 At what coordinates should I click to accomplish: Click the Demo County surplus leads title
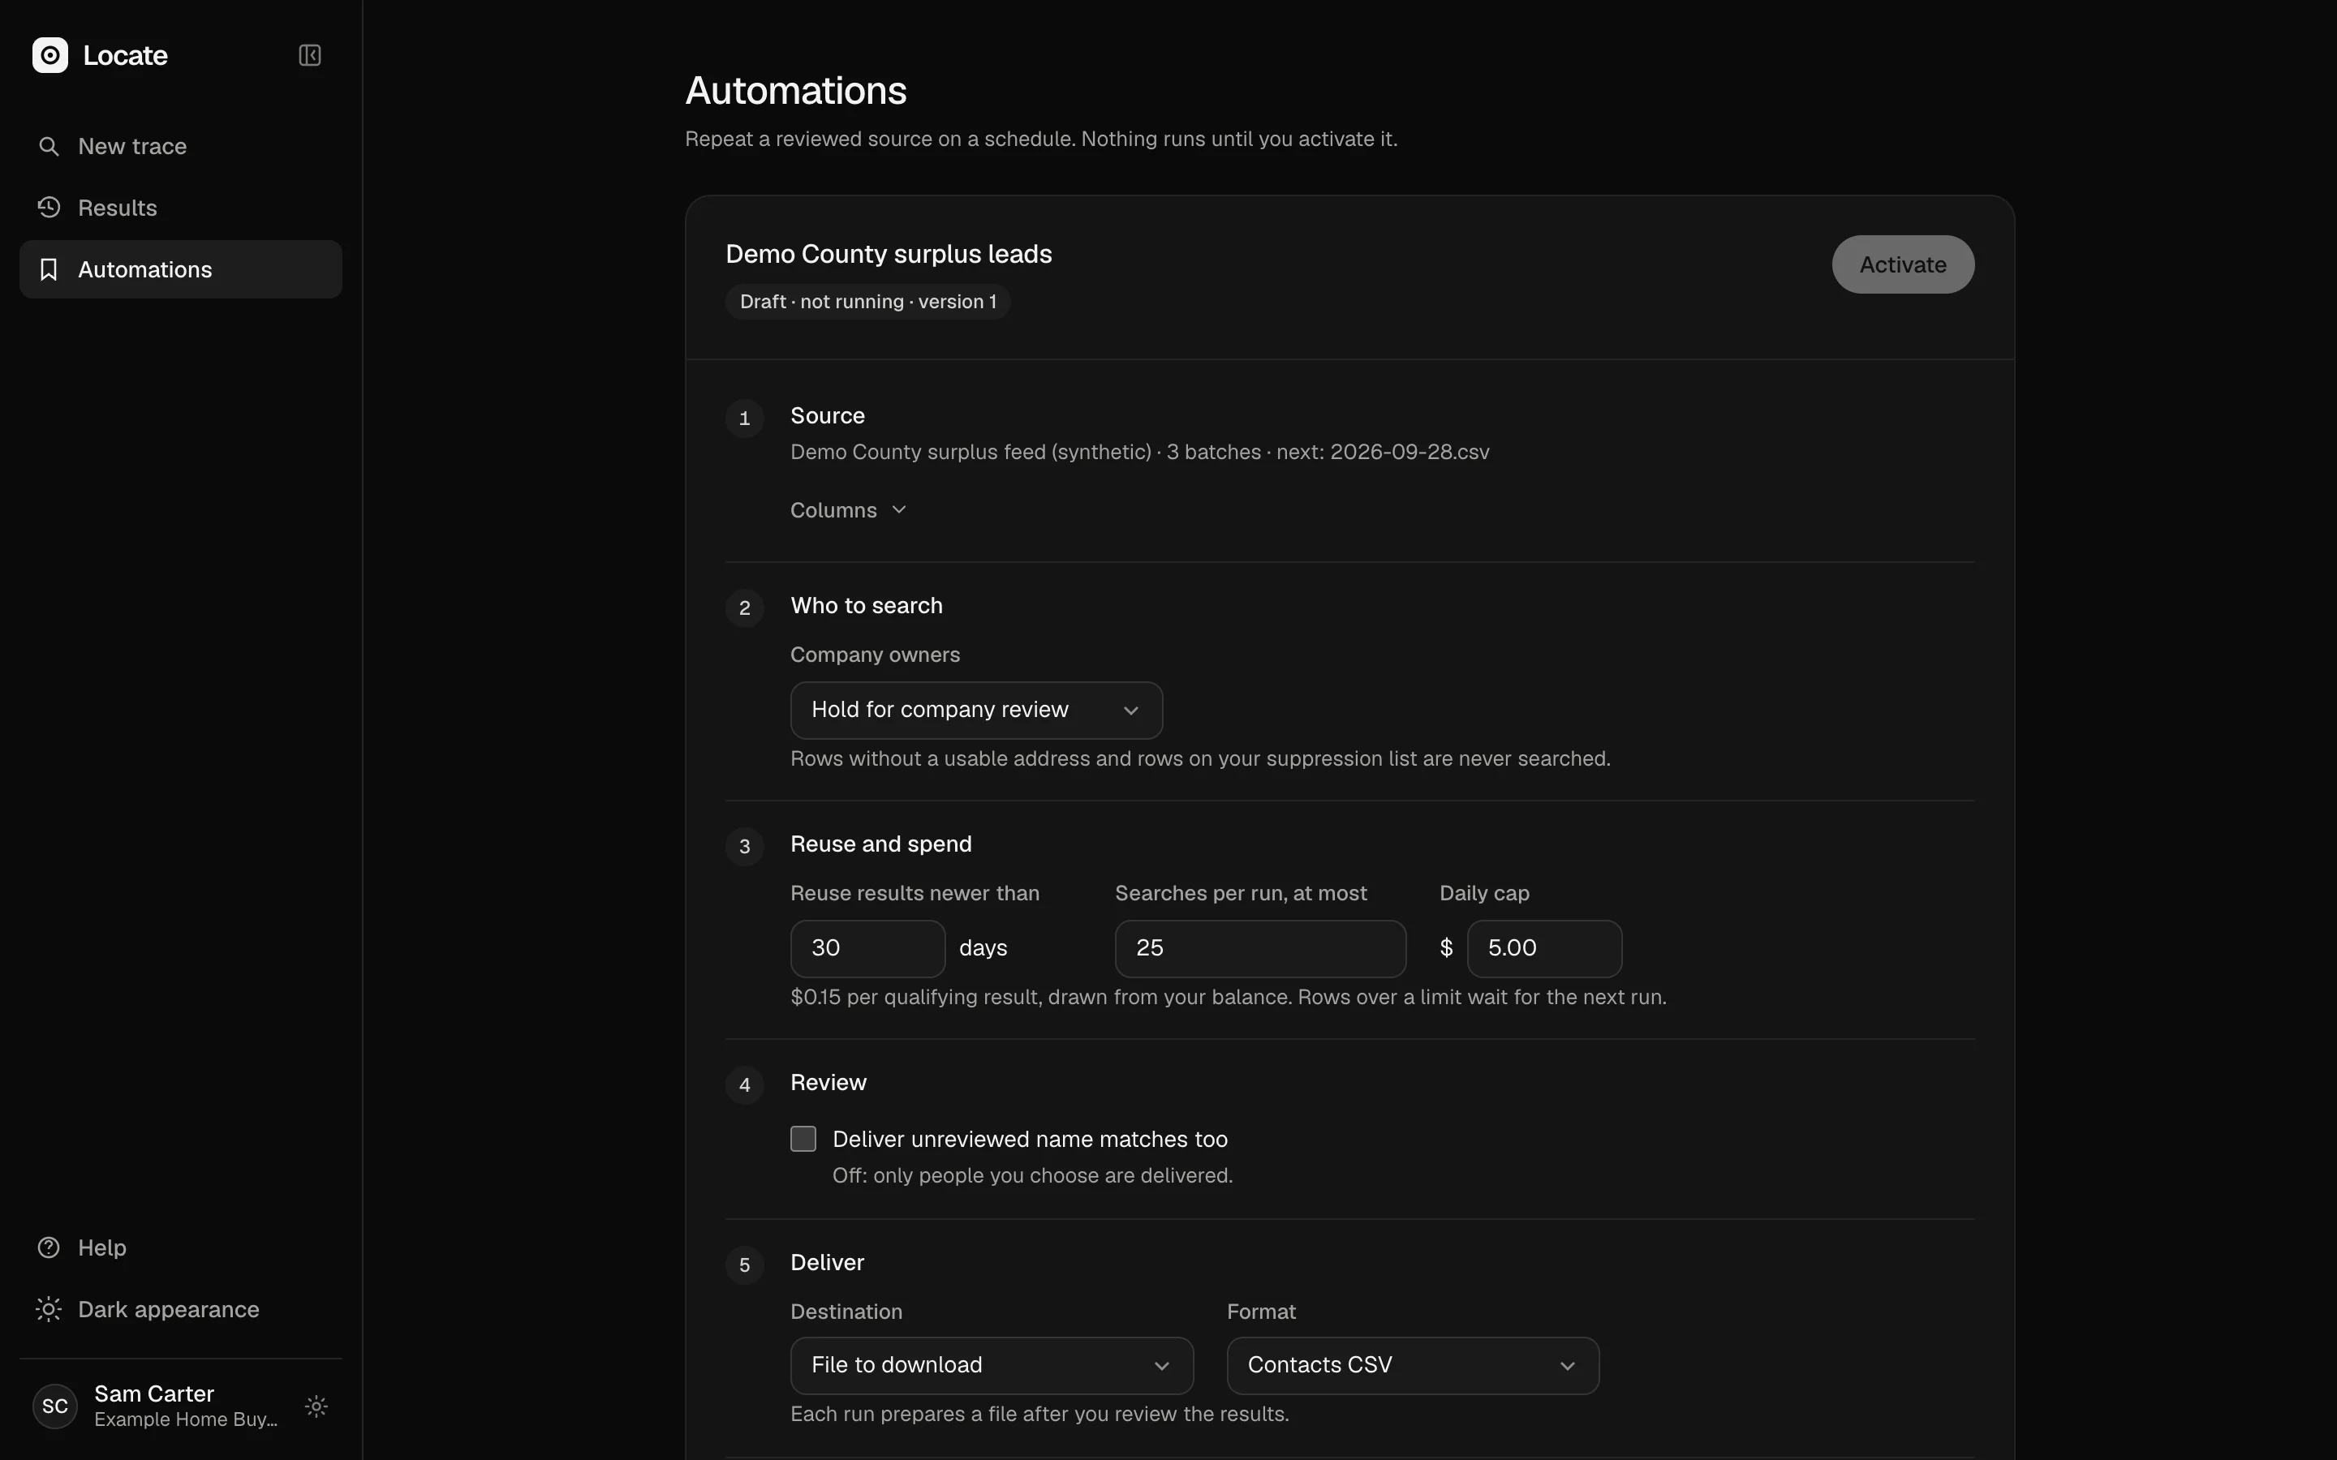889,254
